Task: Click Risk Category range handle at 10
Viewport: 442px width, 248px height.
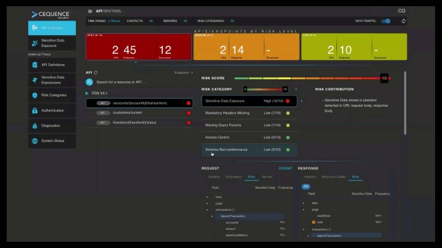Action: pyautogui.click(x=285, y=90)
